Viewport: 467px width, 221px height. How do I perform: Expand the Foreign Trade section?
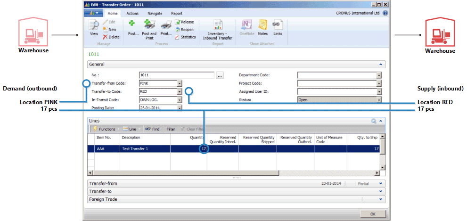pos(380,199)
